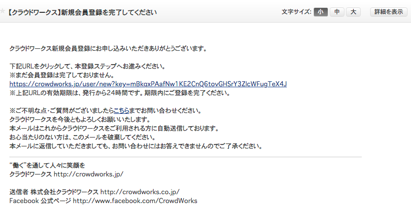Expand details with 詳細を表示 button
Viewport: 411px width, 208px height.
coord(389,12)
